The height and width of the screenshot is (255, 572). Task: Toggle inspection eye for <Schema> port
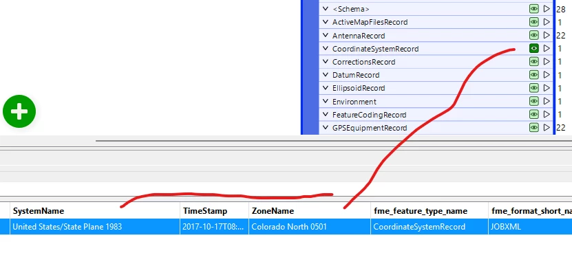[x=533, y=9]
